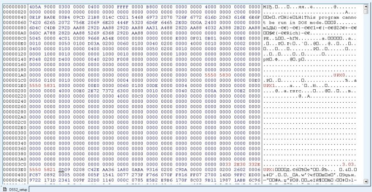Click the MZ text in ASCII pane

(x=266, y=7)
